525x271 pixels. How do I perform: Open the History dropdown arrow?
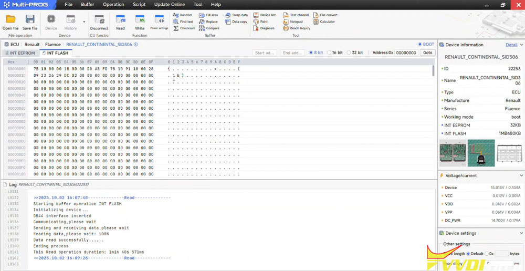(84, 22)
